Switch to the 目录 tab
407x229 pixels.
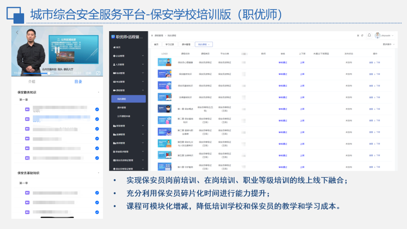click(78, 82)
